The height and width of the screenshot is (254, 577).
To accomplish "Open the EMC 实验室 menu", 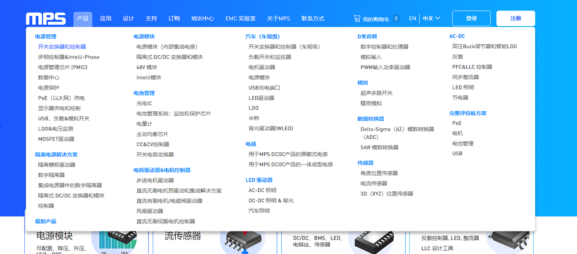I will pyautogui.click(x=240, y=18).
